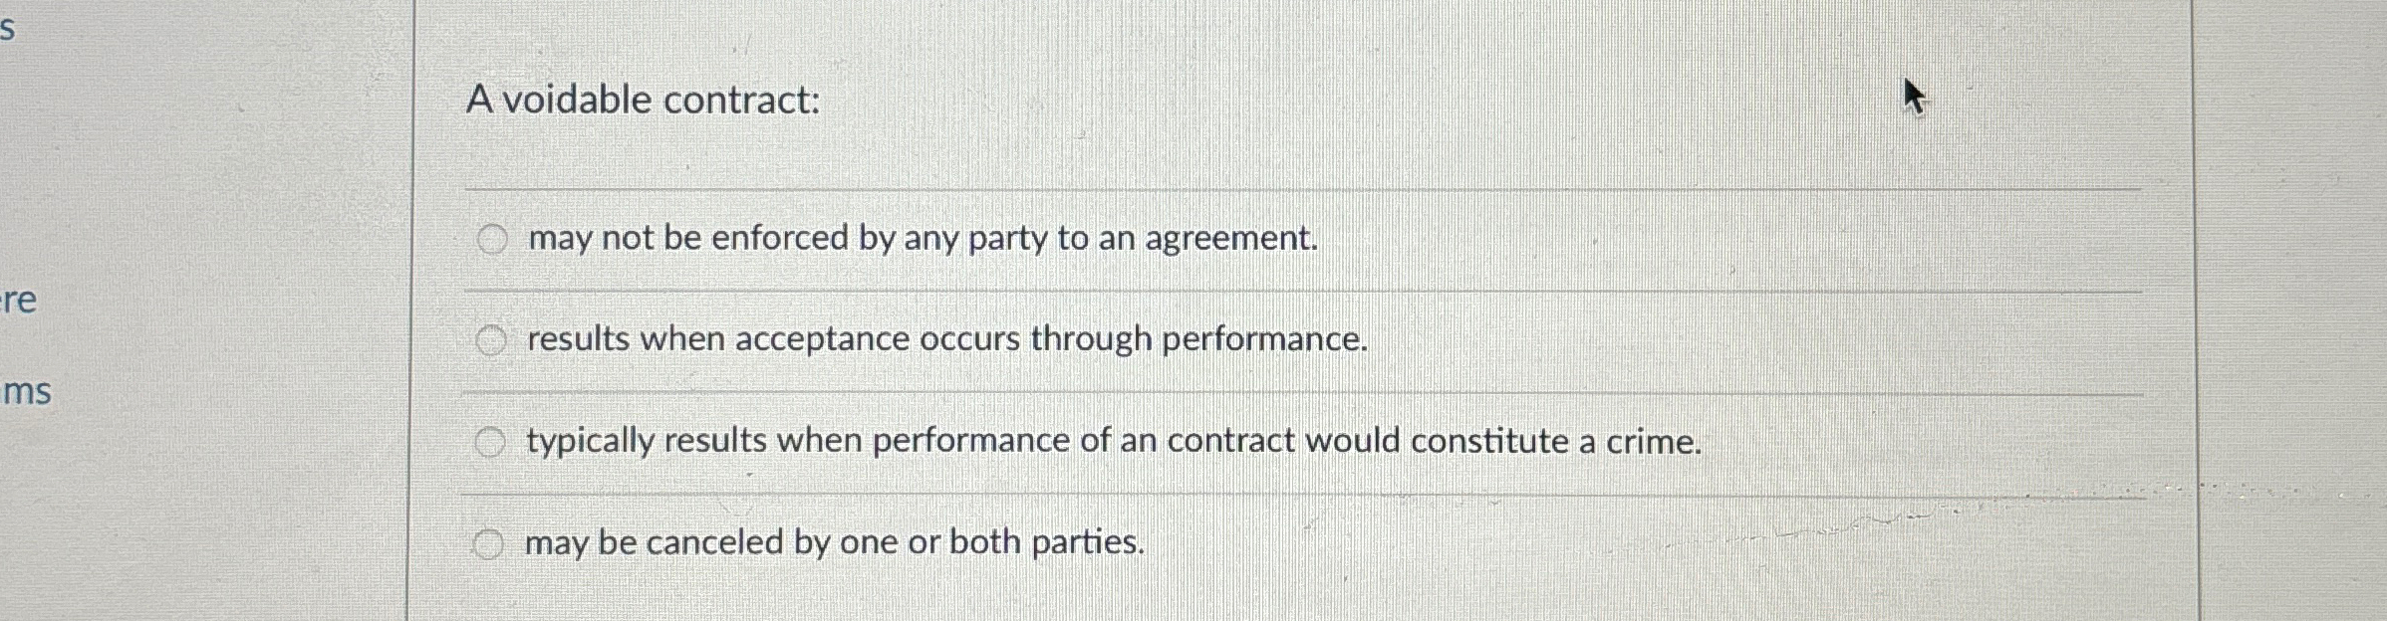
Task: Select the radio button for 'may not be enforced'
Action: 492,239
